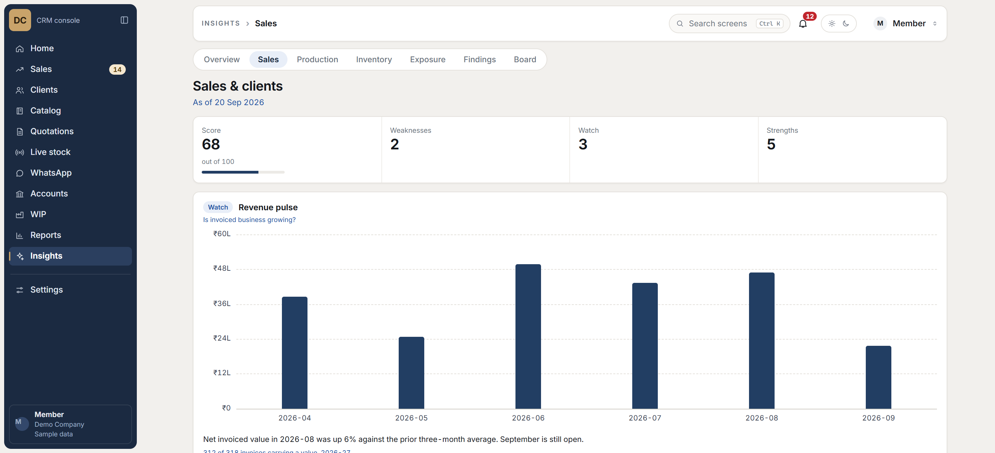Open the WhatsApp section
Screen dimensions: 995x453
coord(70,173)
